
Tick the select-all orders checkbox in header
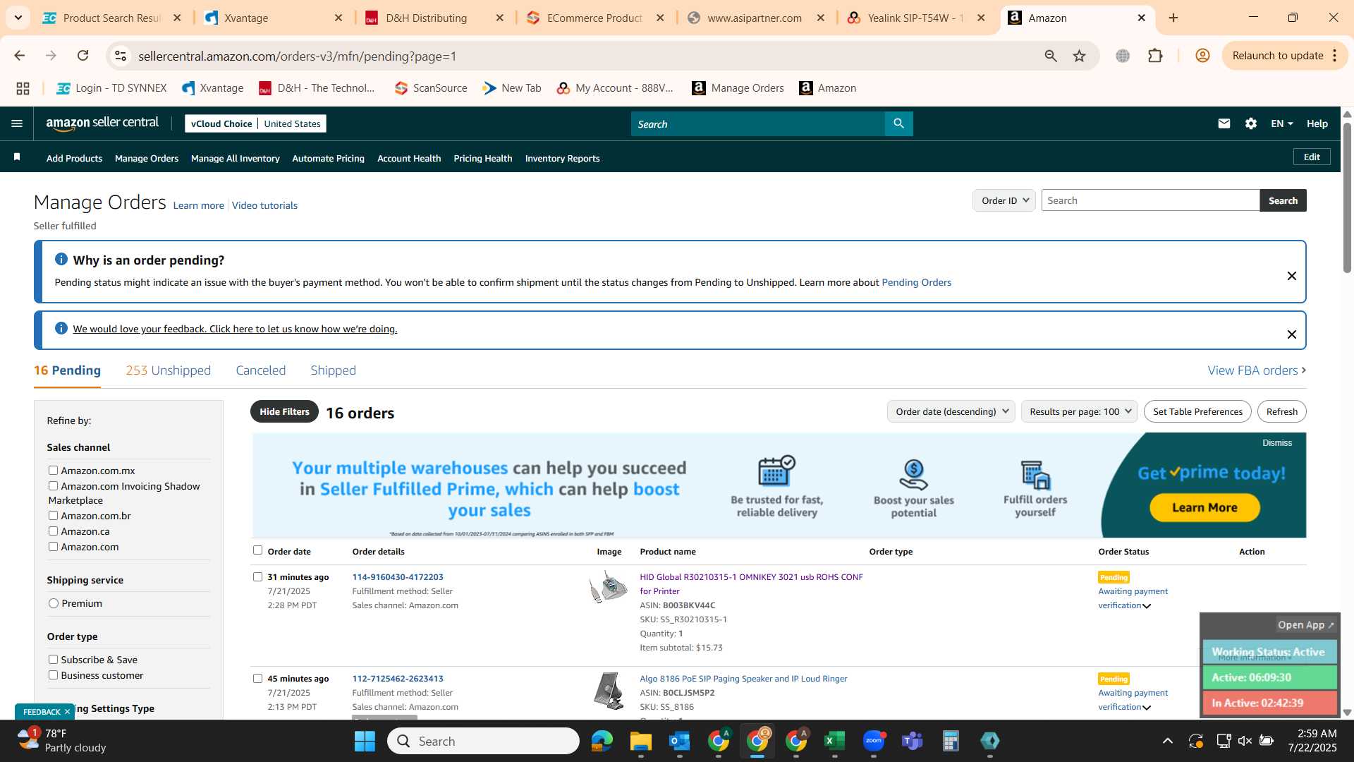[x=257, y=550]
